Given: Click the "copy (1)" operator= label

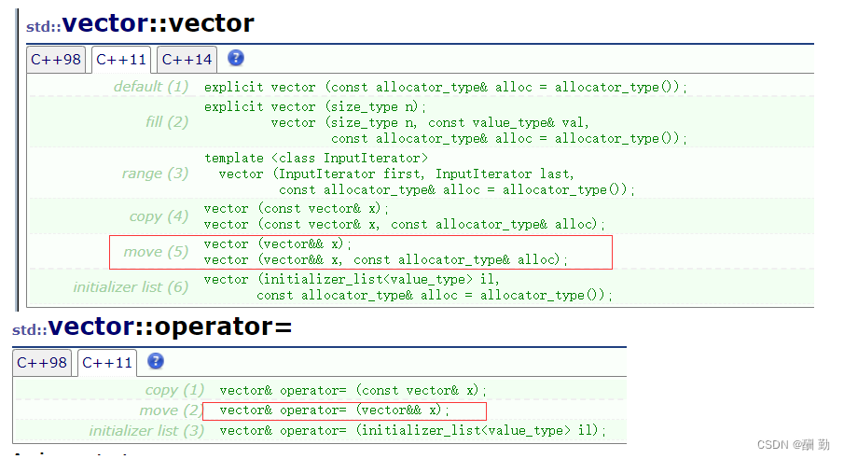Looking at the screenshot, I should (174, 390).
